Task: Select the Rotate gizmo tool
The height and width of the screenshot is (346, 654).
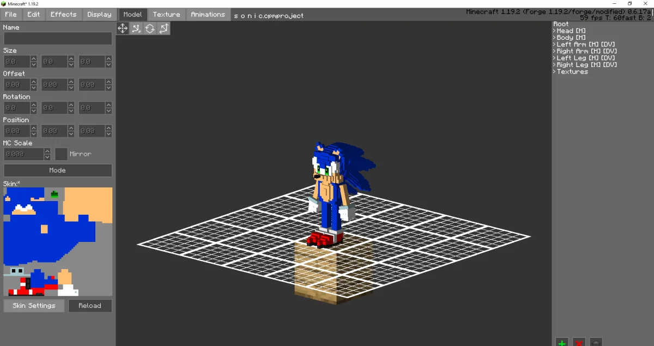Action: point(150,28)
